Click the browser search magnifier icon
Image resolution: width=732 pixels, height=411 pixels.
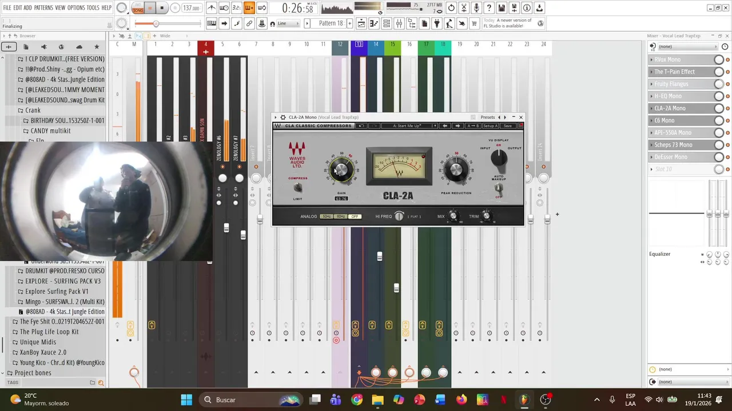click(101, 382)
